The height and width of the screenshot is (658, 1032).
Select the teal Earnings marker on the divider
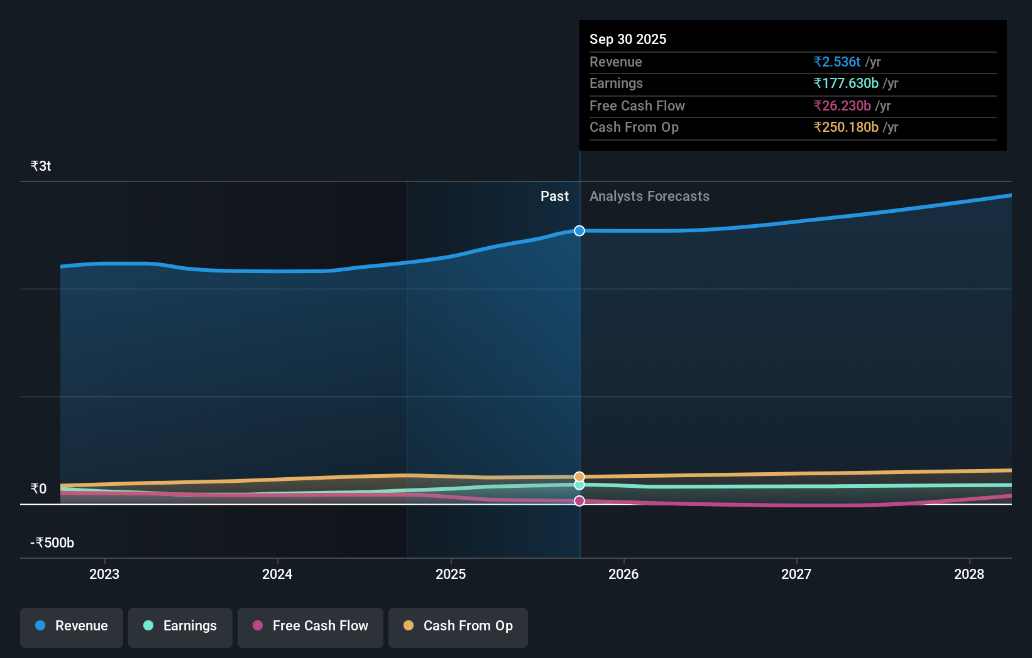tap(579, 485)
